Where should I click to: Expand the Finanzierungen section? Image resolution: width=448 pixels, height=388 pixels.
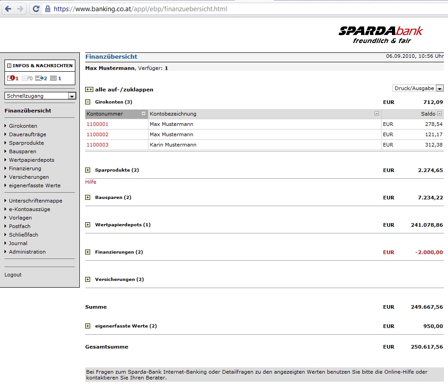pyautogui.click(x=88, y=252)
